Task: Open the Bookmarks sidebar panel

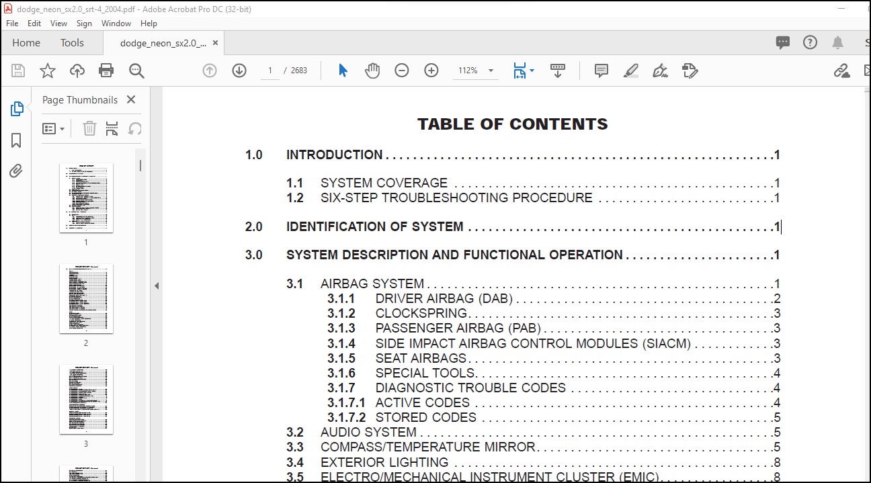Action: pos(17,140)
